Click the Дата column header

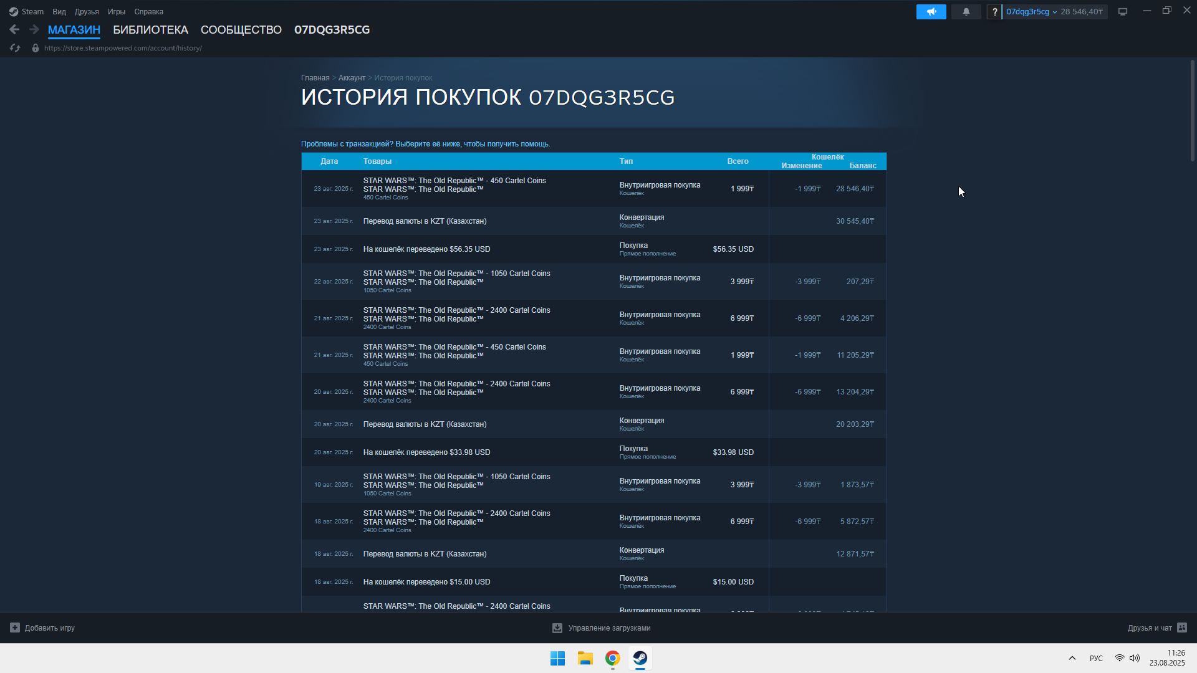[329, 161]
